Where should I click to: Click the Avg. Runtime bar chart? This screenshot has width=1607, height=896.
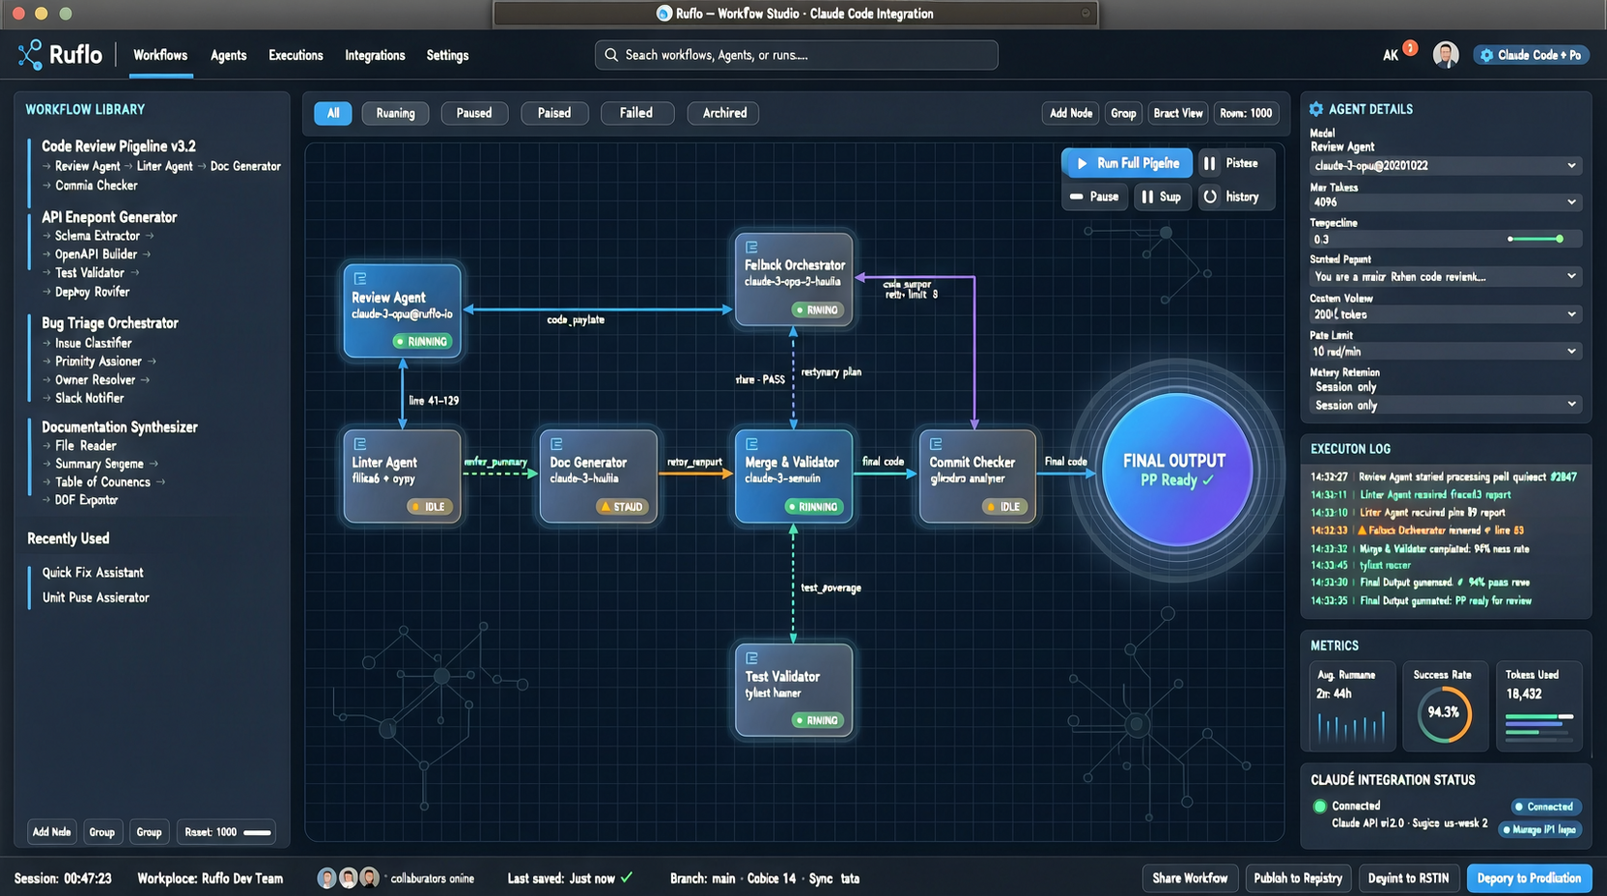point(1351,727)
